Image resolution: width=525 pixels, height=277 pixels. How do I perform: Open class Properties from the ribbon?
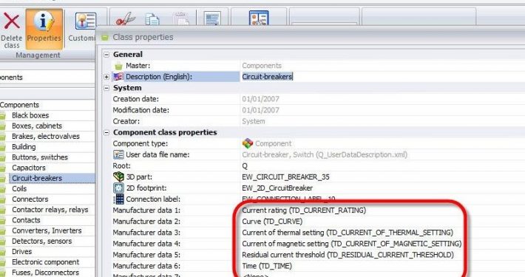tap(44, 29)
